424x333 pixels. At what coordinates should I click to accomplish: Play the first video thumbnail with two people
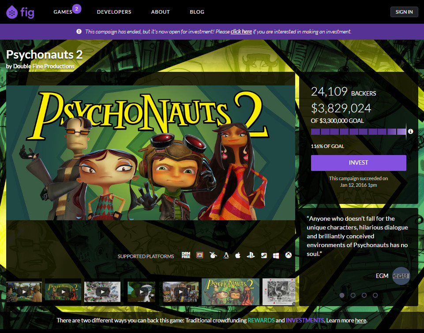pos(24,292)
